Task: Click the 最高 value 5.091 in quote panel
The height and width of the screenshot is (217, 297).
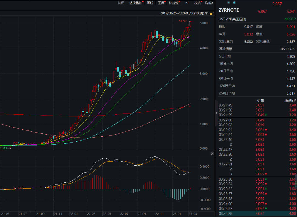Action: [x=291, y=27]
